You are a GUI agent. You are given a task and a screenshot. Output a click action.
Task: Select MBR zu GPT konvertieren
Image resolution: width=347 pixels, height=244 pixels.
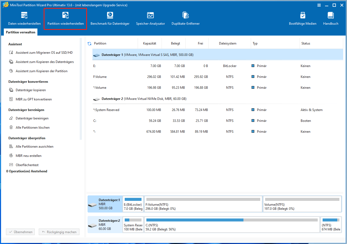(32, 99)
